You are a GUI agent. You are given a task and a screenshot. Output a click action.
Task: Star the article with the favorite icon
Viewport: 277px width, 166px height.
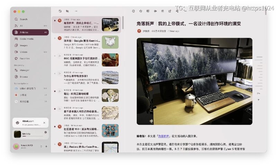coord(141,11)
